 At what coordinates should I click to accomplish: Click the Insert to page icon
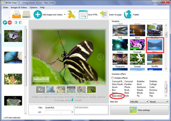tap(104, 15)
